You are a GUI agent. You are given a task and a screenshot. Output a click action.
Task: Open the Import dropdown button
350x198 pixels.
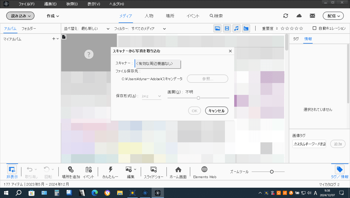pos(20,16)
